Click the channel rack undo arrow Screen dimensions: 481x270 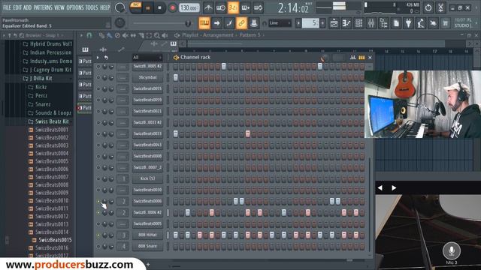106,58
